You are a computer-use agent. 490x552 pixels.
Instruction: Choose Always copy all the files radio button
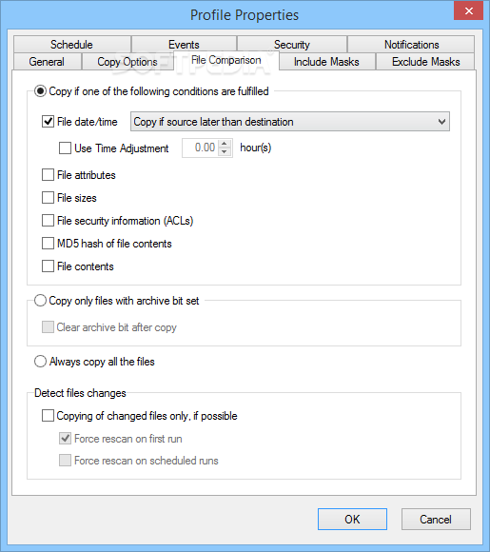point(40,362)
